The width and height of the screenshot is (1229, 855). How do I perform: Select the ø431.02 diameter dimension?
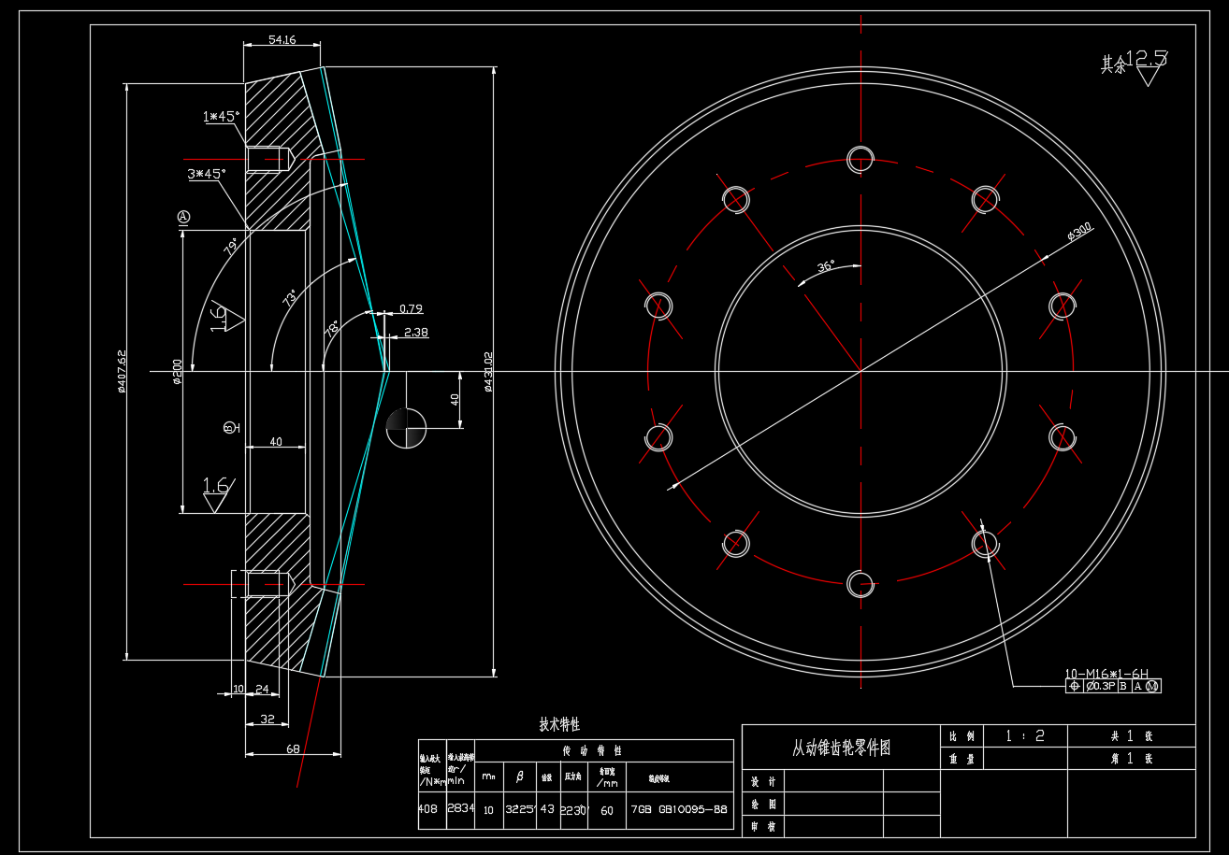tap(487, 371)
